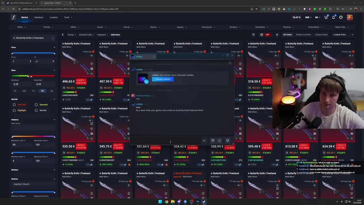364x205 pixels.
Task: Toggle the Normal checkbox
Action: pos(36,110)
